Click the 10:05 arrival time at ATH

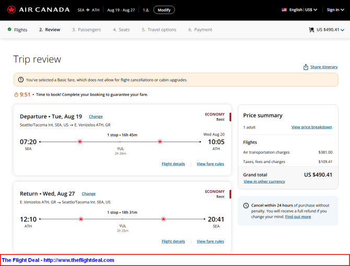pos(216,142)
